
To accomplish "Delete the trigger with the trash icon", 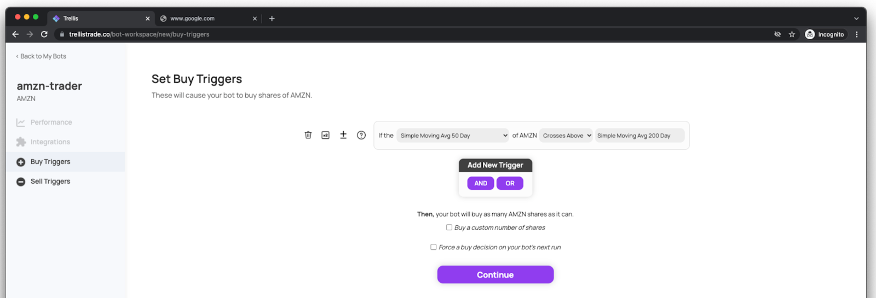I will [308, 135].
